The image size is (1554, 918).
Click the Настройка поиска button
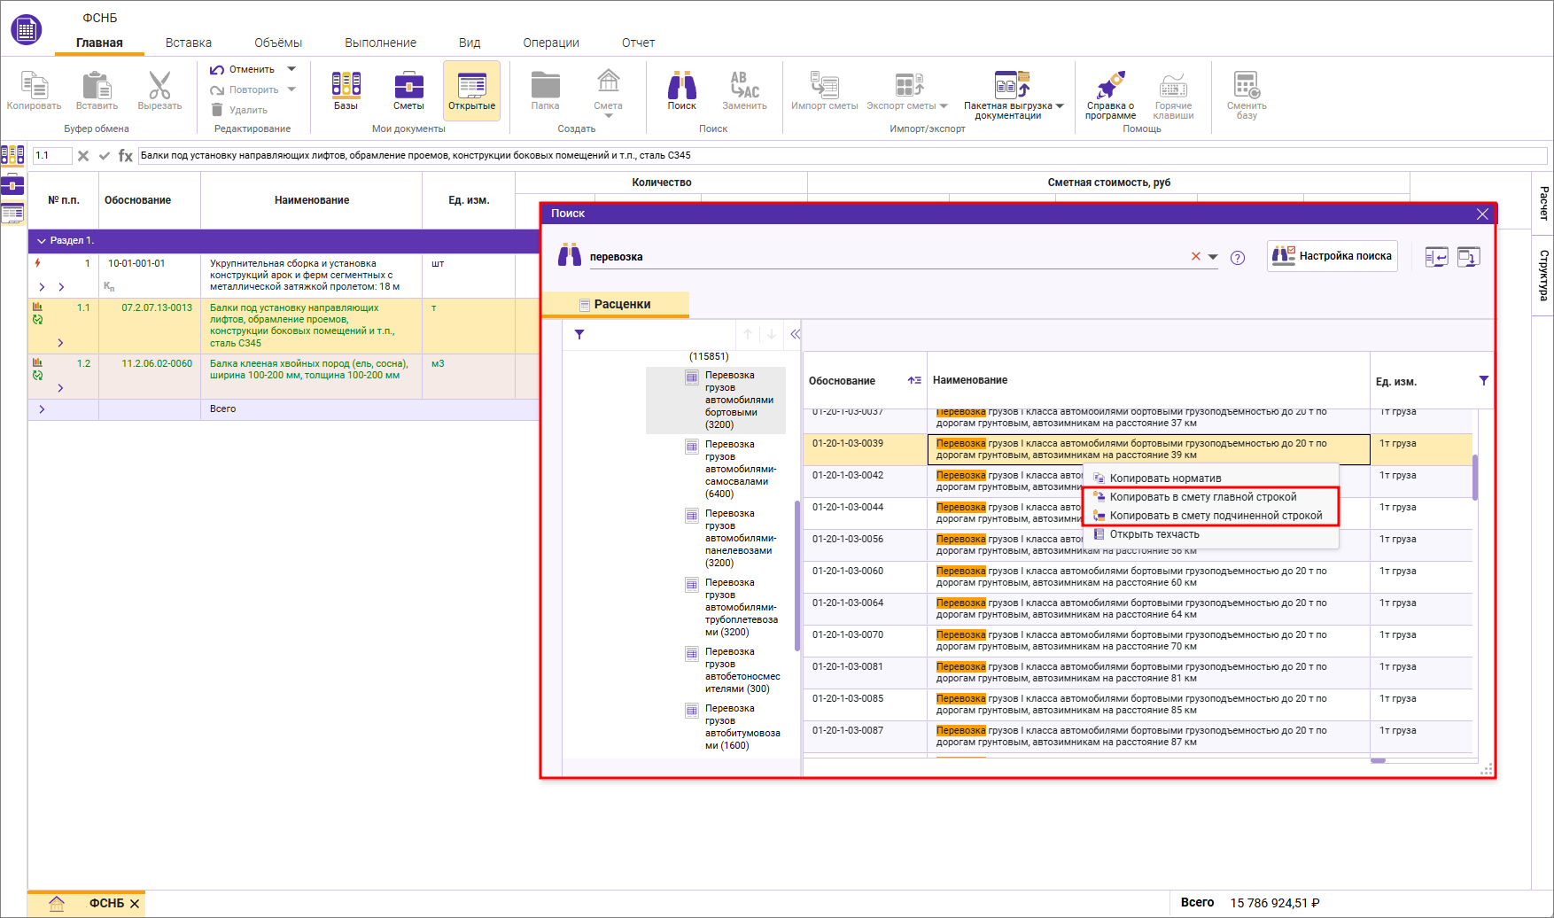[1332, 256]
